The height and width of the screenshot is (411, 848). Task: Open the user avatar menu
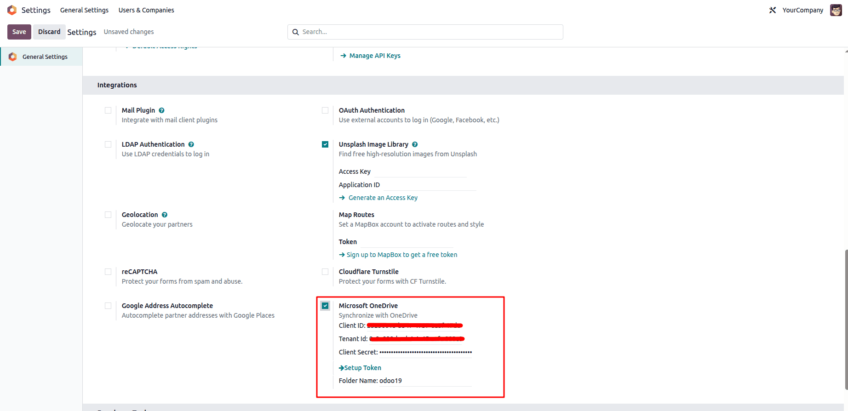point(836,10)
